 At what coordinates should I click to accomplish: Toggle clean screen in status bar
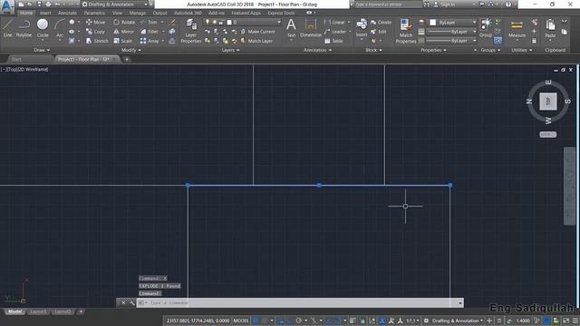click(x=566, y=321)
